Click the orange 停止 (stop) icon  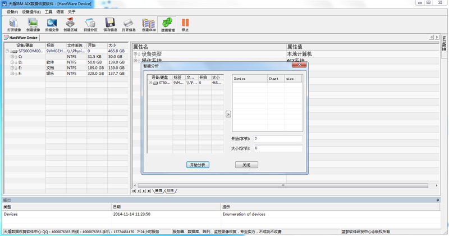[x=185, y=25]
